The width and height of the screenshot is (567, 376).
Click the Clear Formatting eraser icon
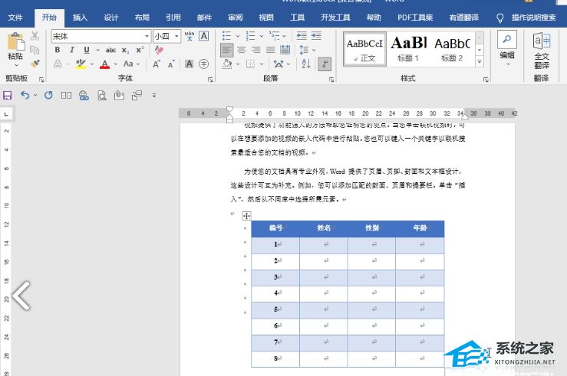coord(159,50)
